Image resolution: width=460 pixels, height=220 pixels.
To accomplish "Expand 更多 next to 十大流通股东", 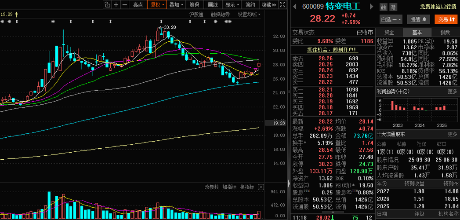I will point(453,134).
